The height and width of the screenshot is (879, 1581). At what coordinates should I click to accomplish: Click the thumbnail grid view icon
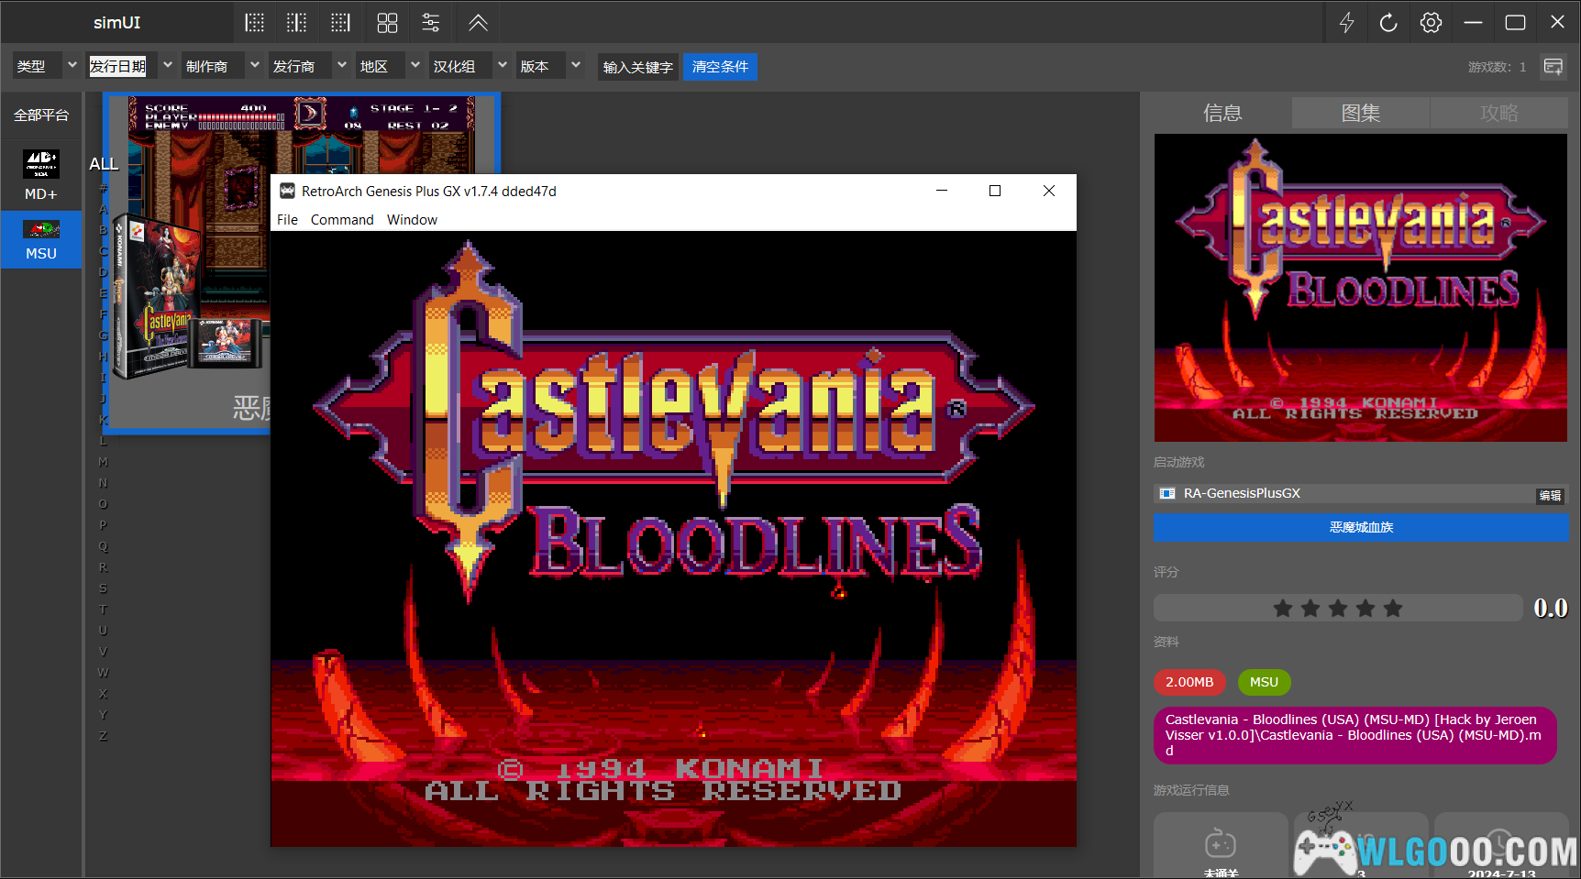387,23
